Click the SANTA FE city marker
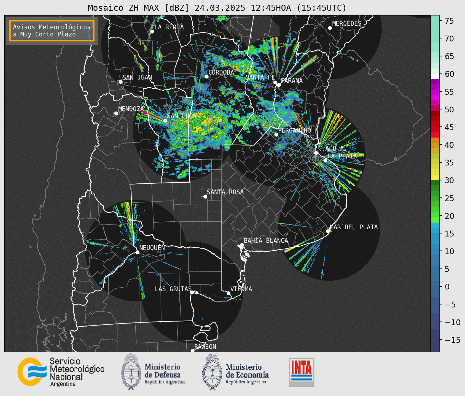465x396 pixels. pos(275,82)
